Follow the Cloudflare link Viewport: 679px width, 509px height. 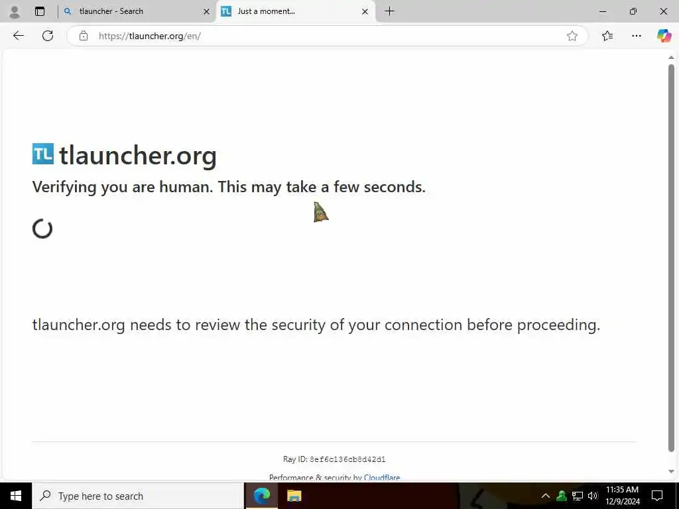[382, 477]
